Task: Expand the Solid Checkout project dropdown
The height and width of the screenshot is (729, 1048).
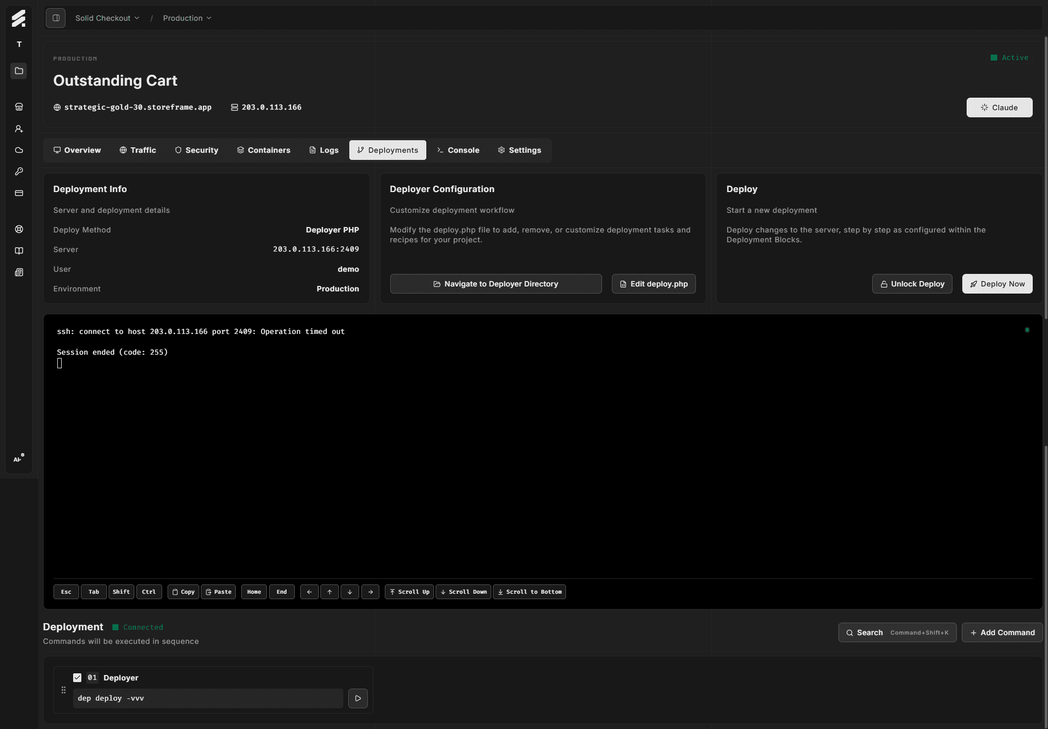Action: 108,18
